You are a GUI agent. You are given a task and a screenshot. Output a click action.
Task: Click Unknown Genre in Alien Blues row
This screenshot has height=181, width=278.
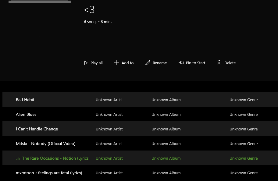[244, 115]
